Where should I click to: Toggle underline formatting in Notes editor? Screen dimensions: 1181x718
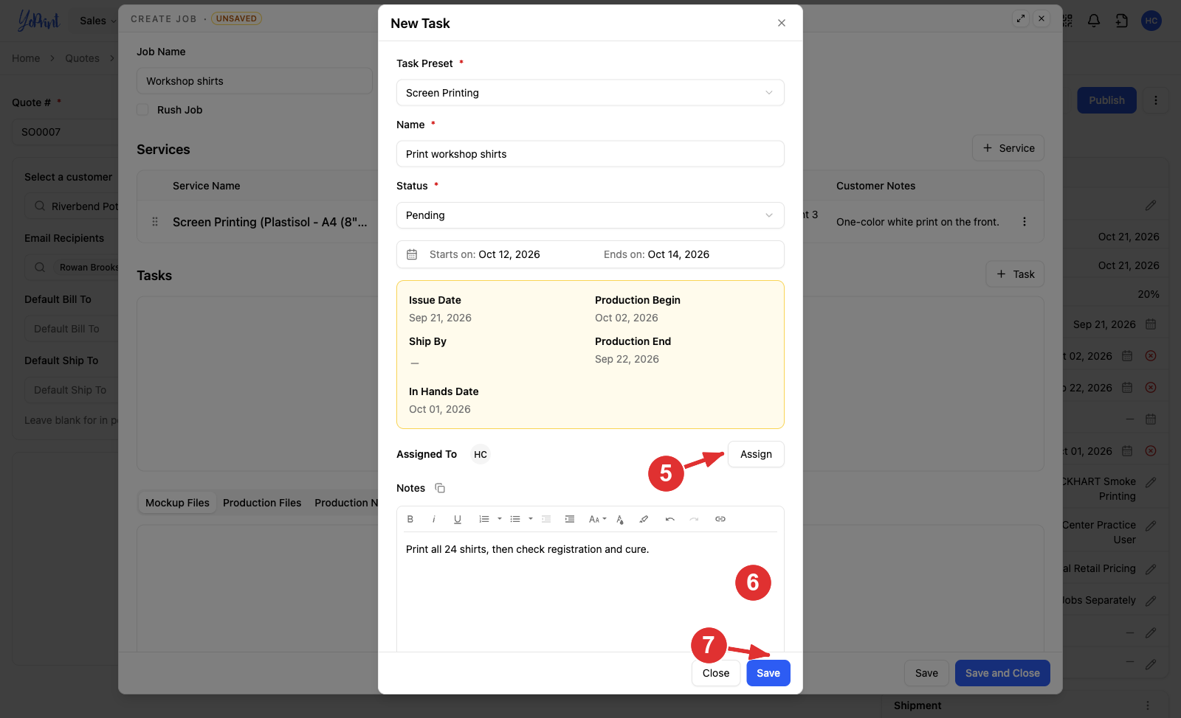pos(458,519)
